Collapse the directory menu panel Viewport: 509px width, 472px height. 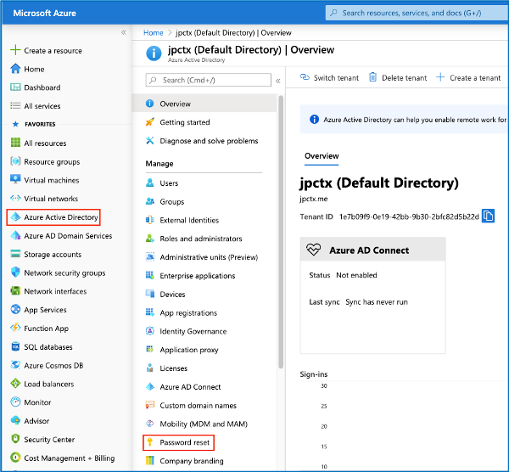tap(278, 80)
